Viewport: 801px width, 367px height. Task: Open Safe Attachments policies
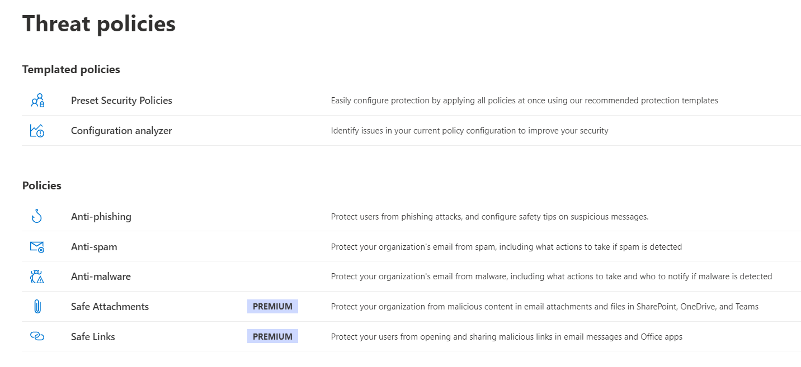tap(110, 307)
